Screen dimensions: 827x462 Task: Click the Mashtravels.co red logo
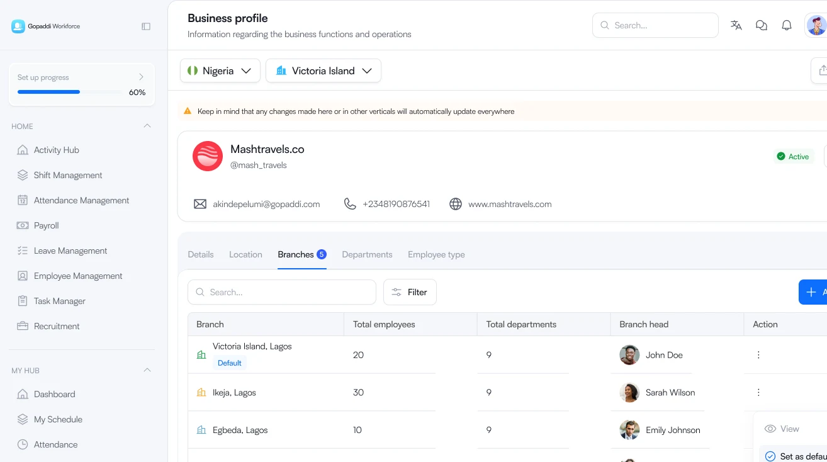(x=208, y=156)
